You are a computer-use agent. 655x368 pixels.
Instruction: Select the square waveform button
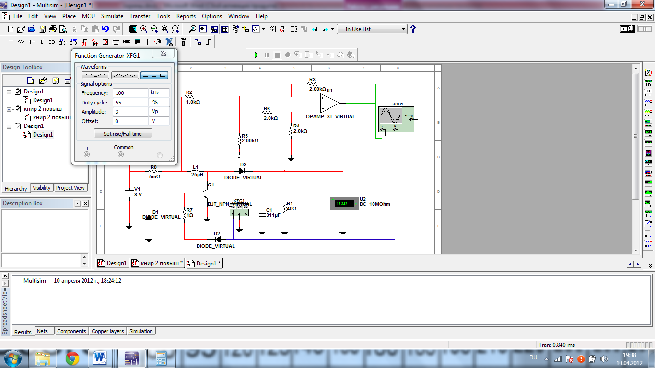tap(154, 75)
